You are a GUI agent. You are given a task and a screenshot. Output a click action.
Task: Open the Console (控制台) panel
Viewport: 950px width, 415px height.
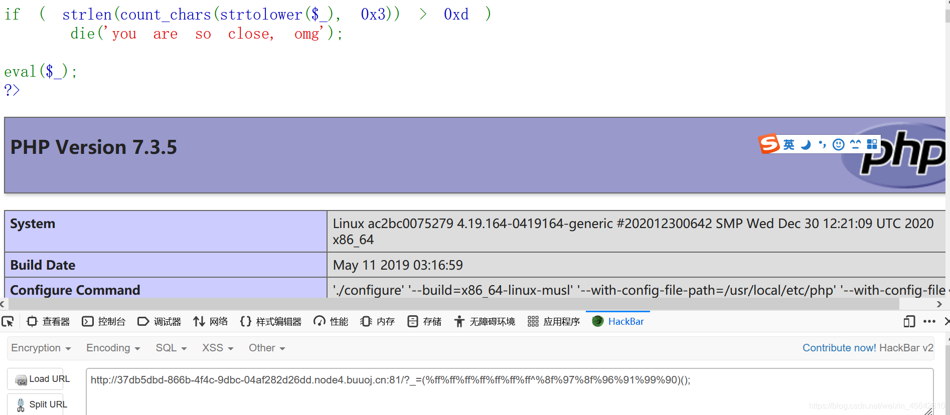coord(104,321)
